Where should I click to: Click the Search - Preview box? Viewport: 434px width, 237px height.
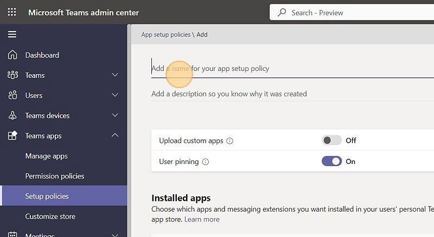pyautogui.click(x=352, y=12)
